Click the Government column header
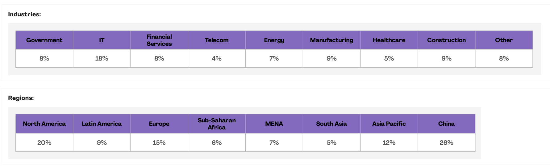This screenshot has height=166, width=550. point(44,40)
